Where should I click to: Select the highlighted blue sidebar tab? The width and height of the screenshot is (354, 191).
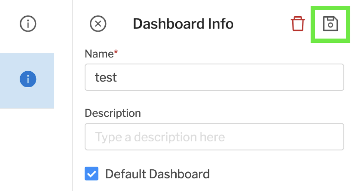[27, 81]
